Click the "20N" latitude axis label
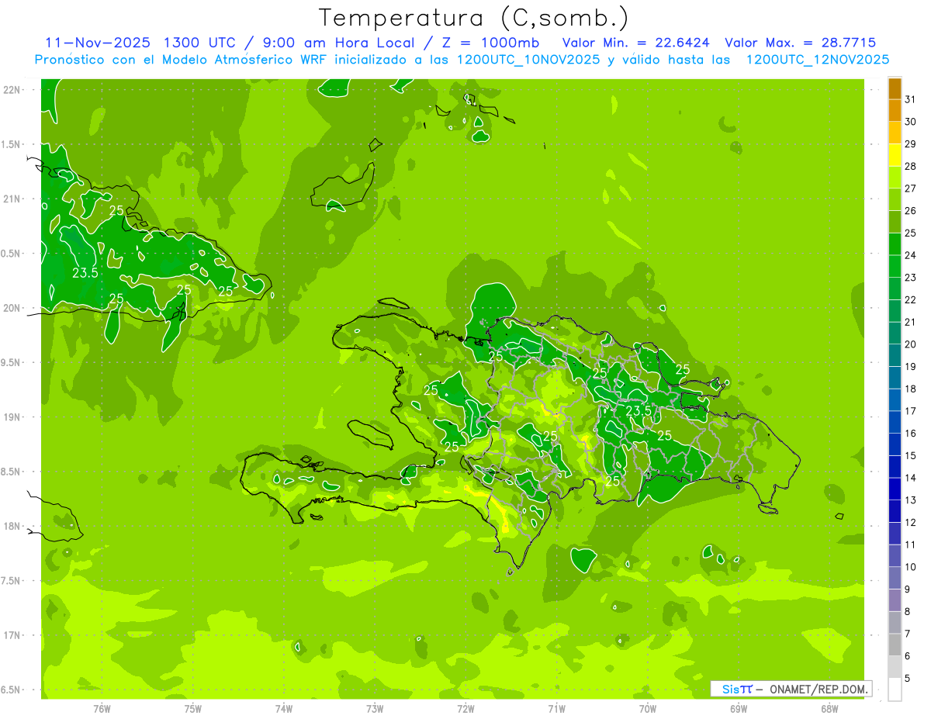The width and height of the screenshot is (931, 719). [12, 308]
